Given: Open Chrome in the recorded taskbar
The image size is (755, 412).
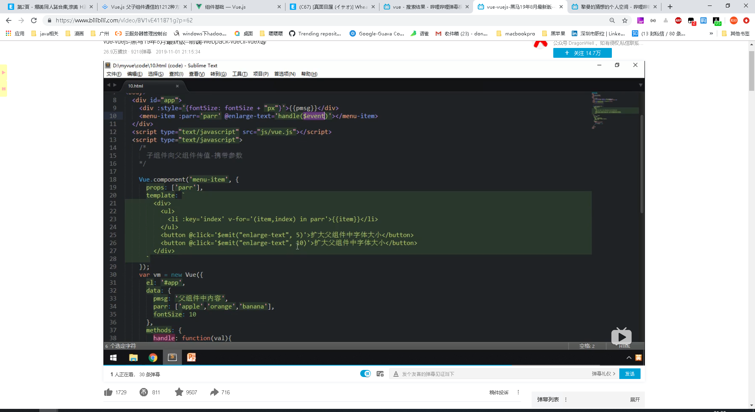Looking at the screenshot, I should click(x=153, y=357).
